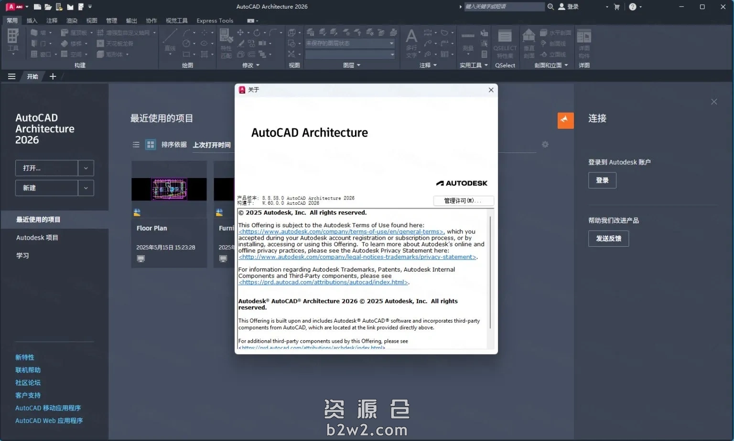Click the Vertical Section (垂直剖面) icon

(x=529, y=42)
